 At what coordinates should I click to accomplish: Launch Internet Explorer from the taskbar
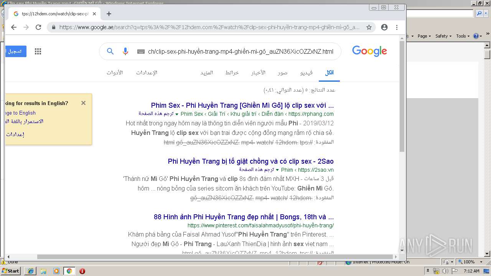pos(31,271)
